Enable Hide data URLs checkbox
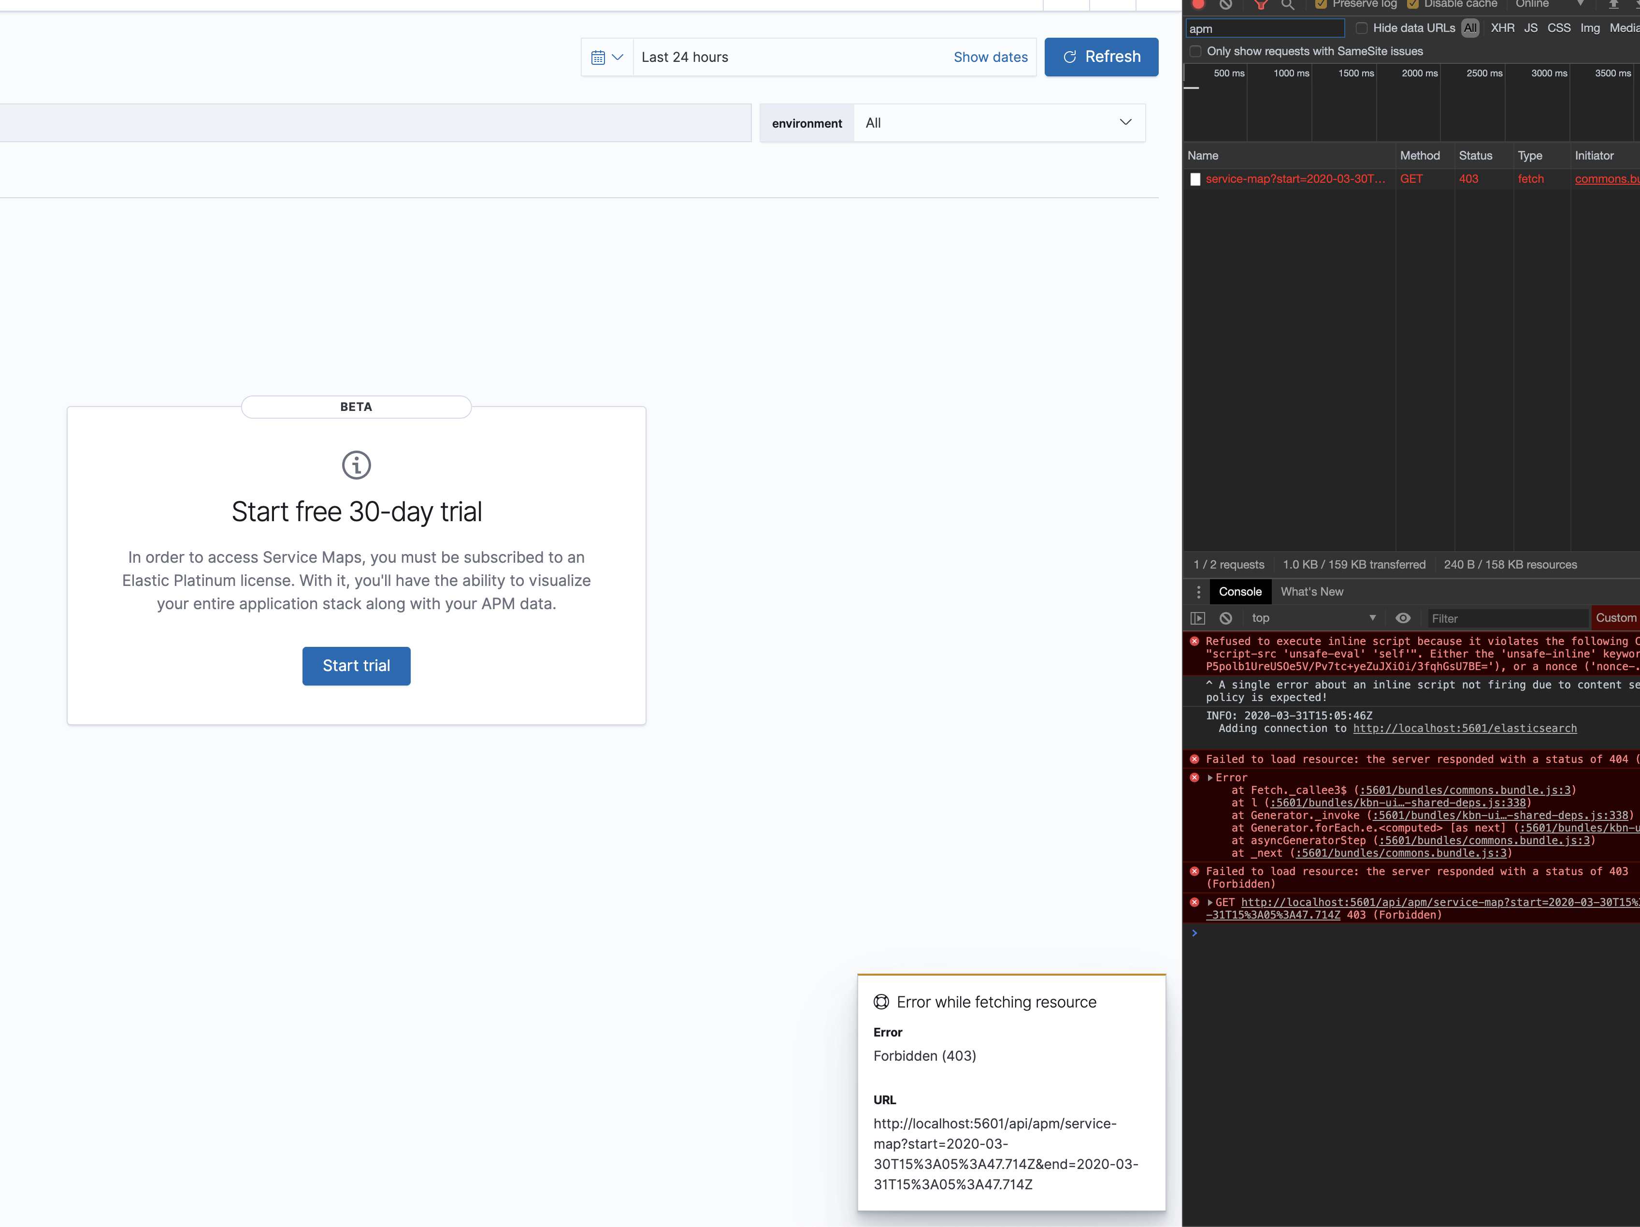This screenshot has height=1227, width=1640. click(x=1361, y=28)
